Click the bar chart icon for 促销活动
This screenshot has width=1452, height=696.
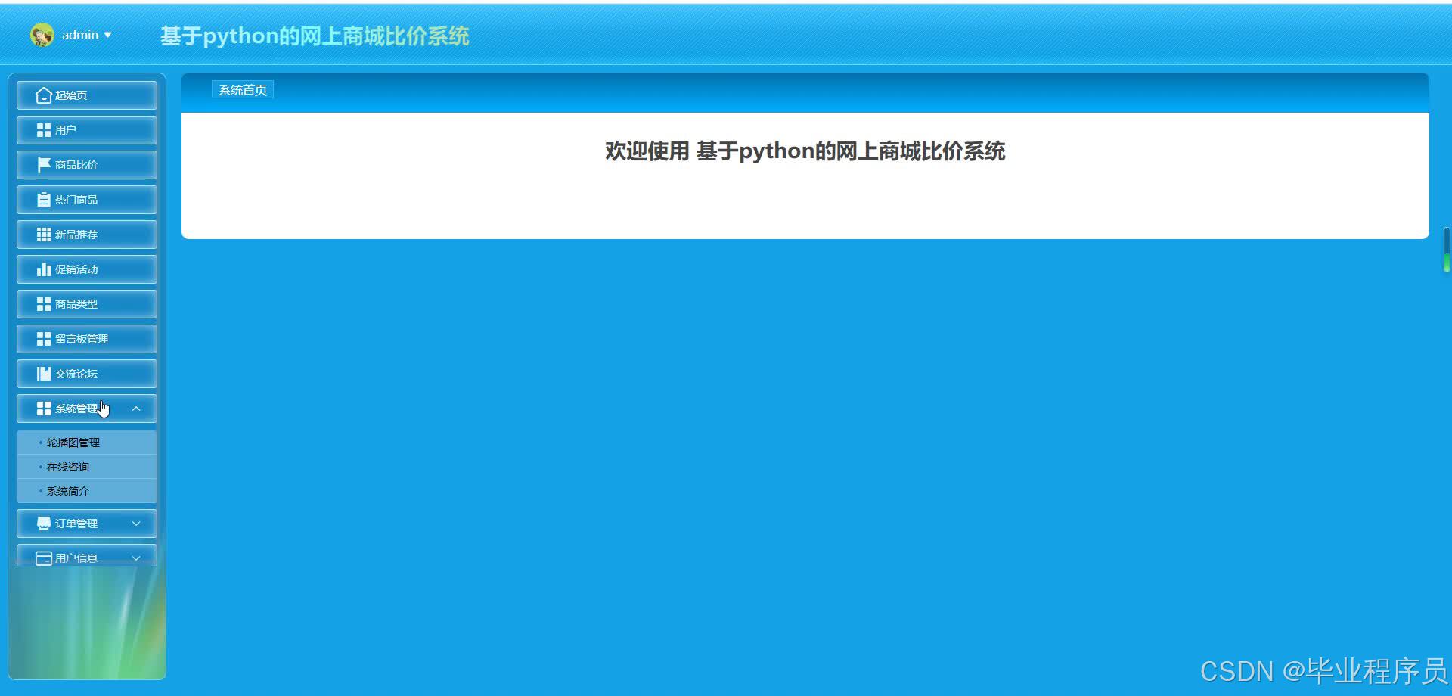point(44,269)
